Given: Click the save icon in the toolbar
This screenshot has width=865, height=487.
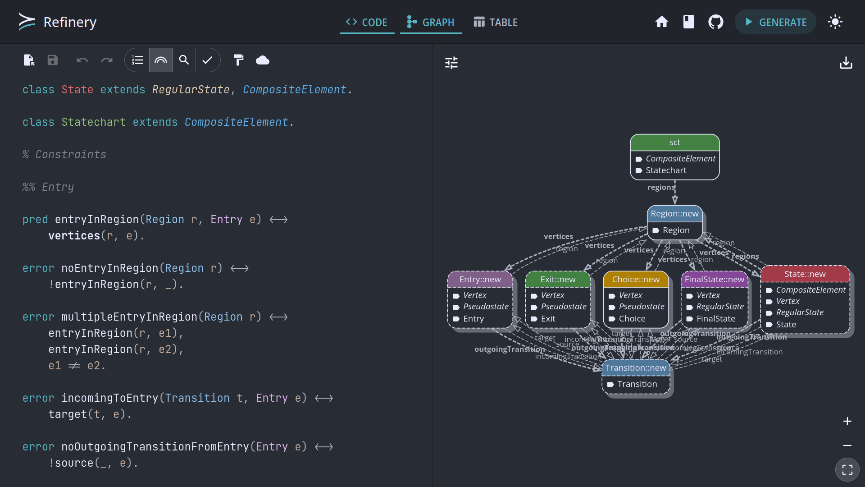Looking at the screenshot, I should tap(53, 60).
